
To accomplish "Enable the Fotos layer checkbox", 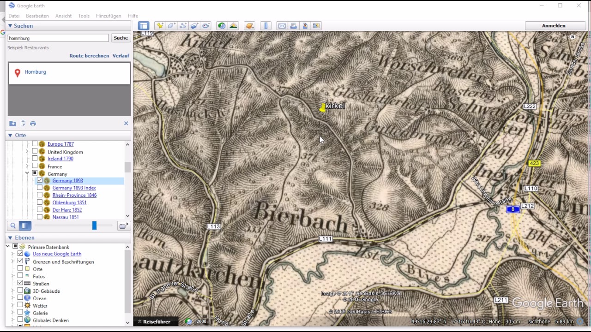I will point(20,276).
